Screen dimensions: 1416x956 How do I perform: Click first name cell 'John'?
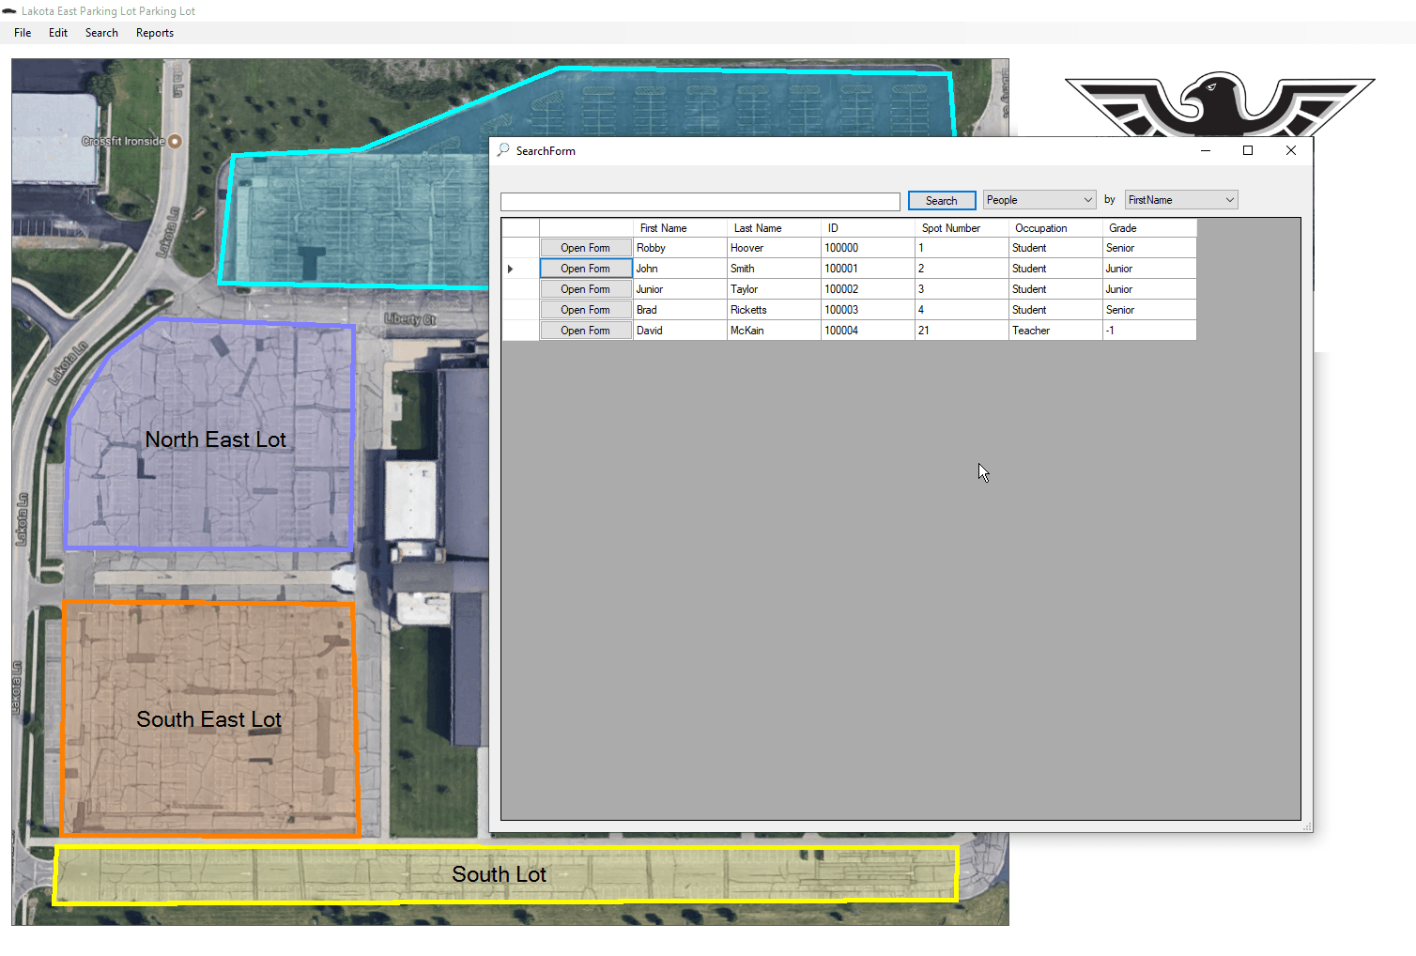[x=680, y=269]
